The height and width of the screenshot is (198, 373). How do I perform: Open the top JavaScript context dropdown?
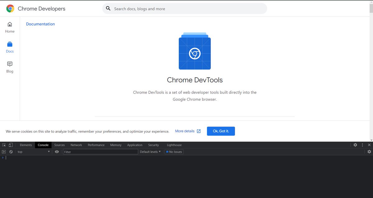click(34, 152)
